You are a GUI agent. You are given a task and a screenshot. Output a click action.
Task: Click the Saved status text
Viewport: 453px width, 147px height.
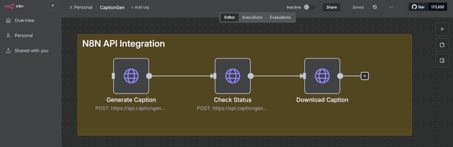[x=358, y=7]
